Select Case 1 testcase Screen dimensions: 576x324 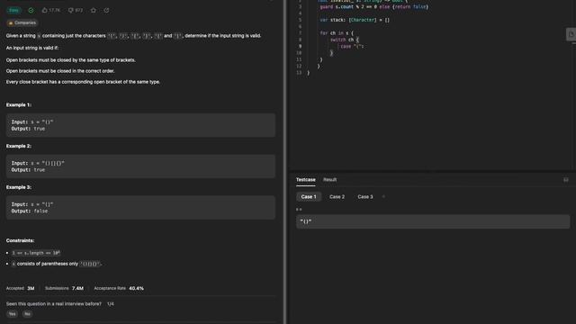click(x=309, y=197)
